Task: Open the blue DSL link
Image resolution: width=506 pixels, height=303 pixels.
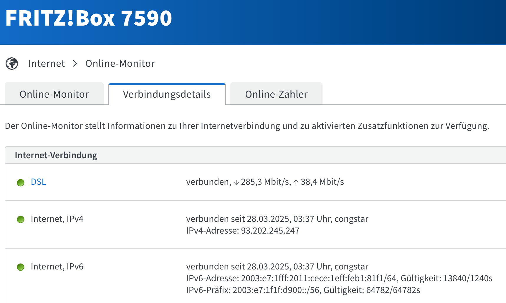Action: [39, 182]
